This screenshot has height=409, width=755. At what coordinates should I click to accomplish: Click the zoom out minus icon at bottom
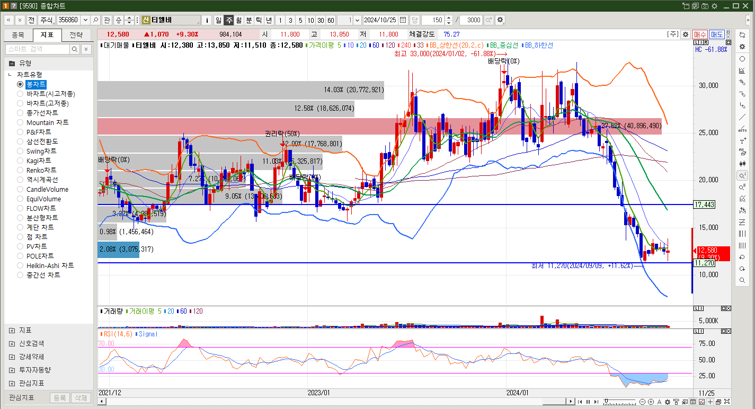(x=642, y=402)
